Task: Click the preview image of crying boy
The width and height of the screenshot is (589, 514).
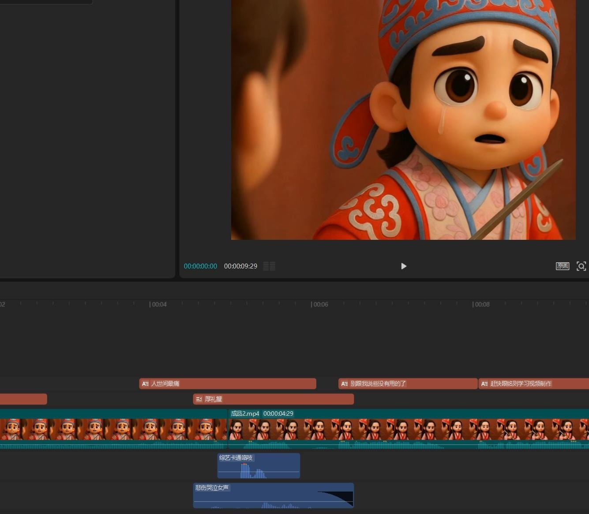Action: 403,120
